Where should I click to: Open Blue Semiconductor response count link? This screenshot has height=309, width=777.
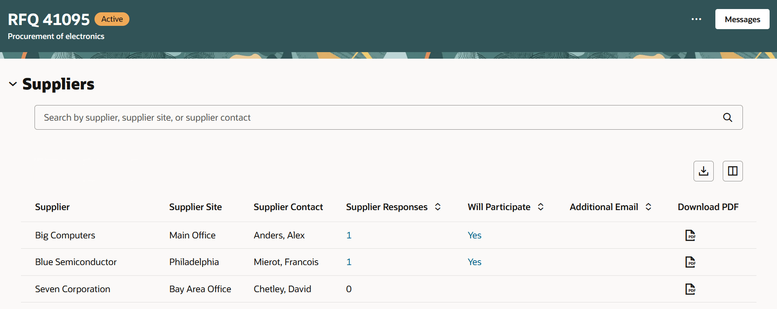pyautogui.click(x=349, y=262)
